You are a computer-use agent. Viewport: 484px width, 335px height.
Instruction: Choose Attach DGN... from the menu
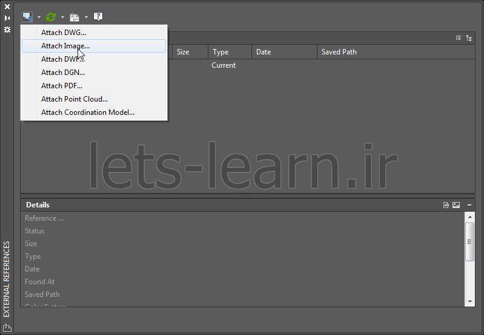click(x=94, y=72)
